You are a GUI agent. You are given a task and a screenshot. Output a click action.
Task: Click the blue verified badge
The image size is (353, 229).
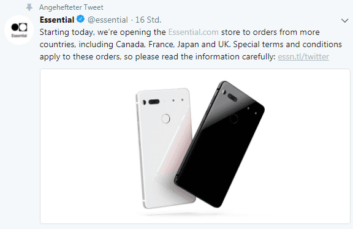pyautogui.click(x=81, y=19)
